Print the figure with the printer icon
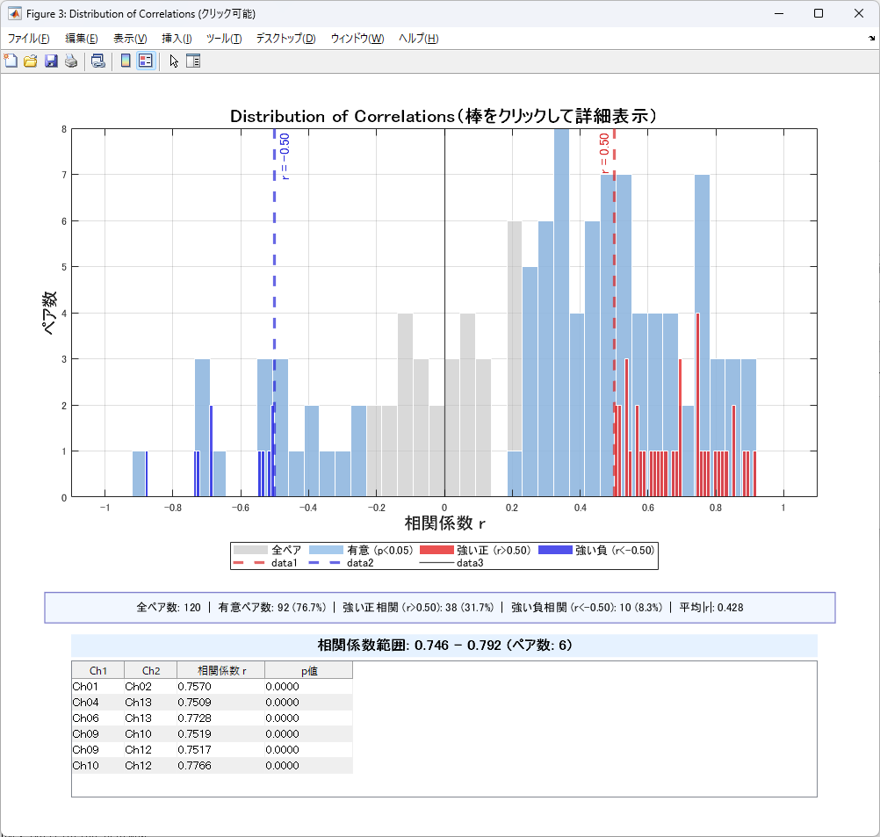 click(x=70, y=61)
